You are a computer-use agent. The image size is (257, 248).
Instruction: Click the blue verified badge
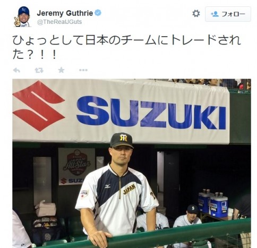(x=98, y=13)
